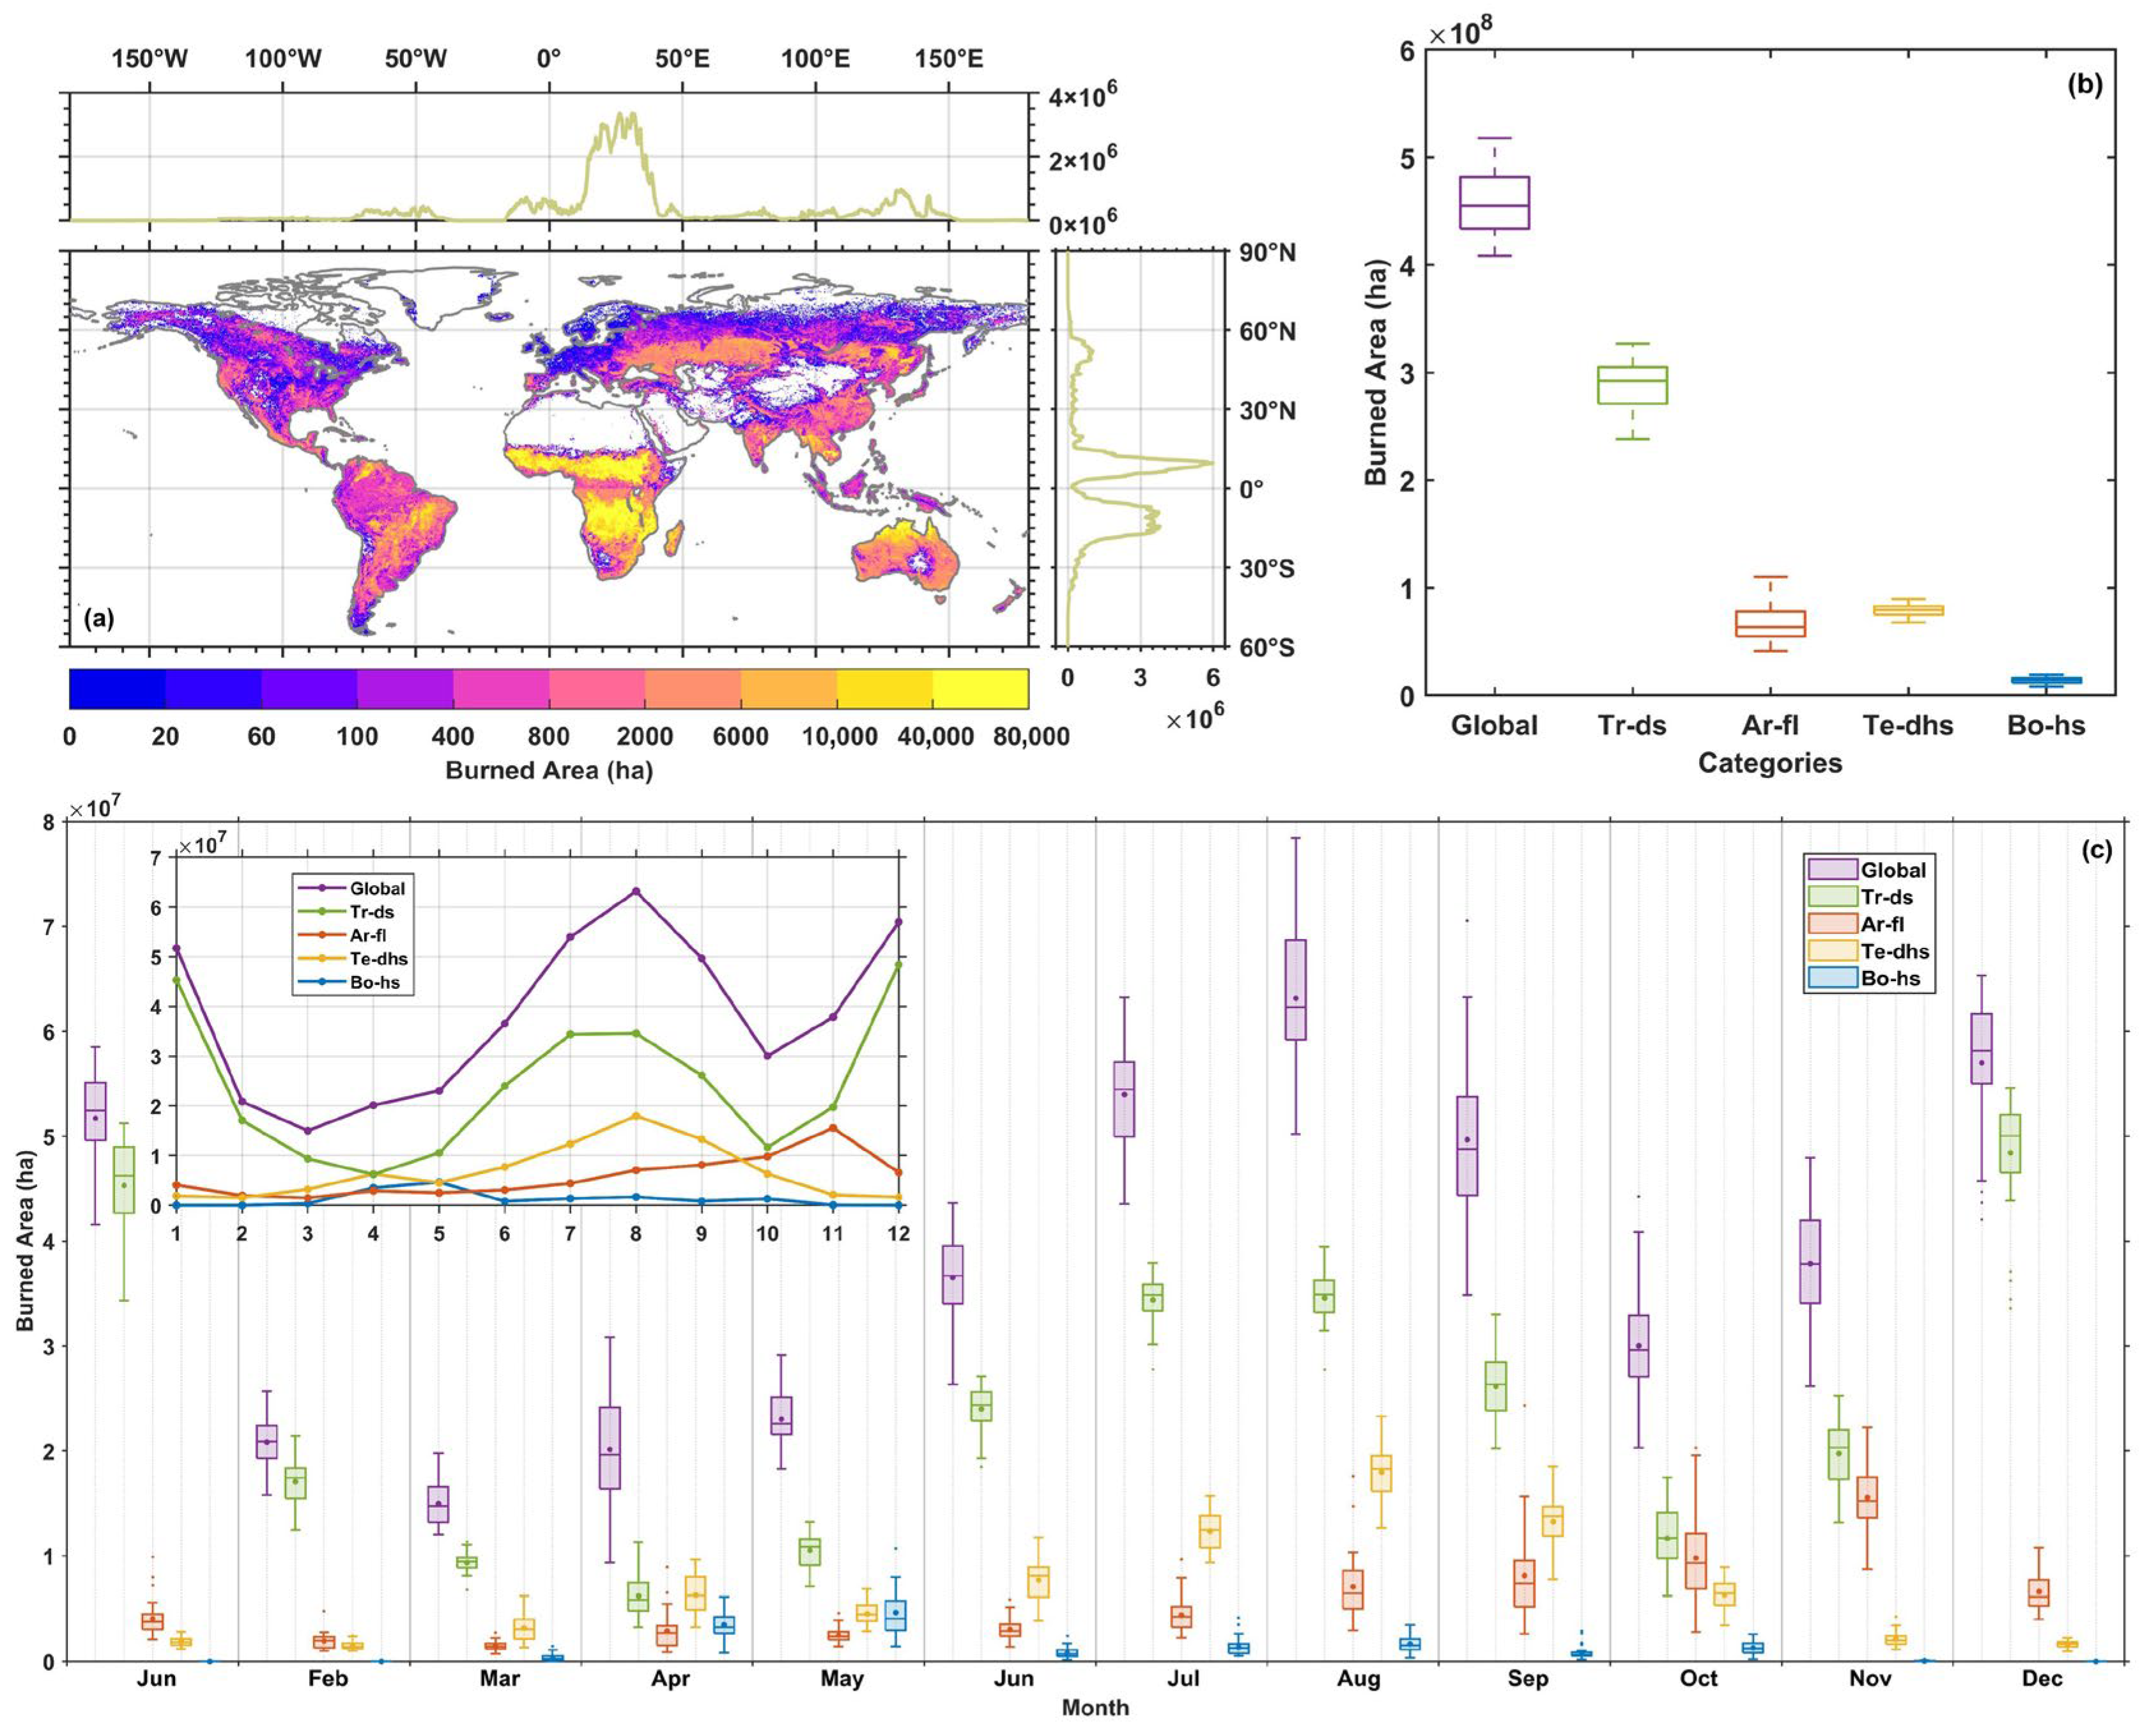Click the Feb month label

328,1679
